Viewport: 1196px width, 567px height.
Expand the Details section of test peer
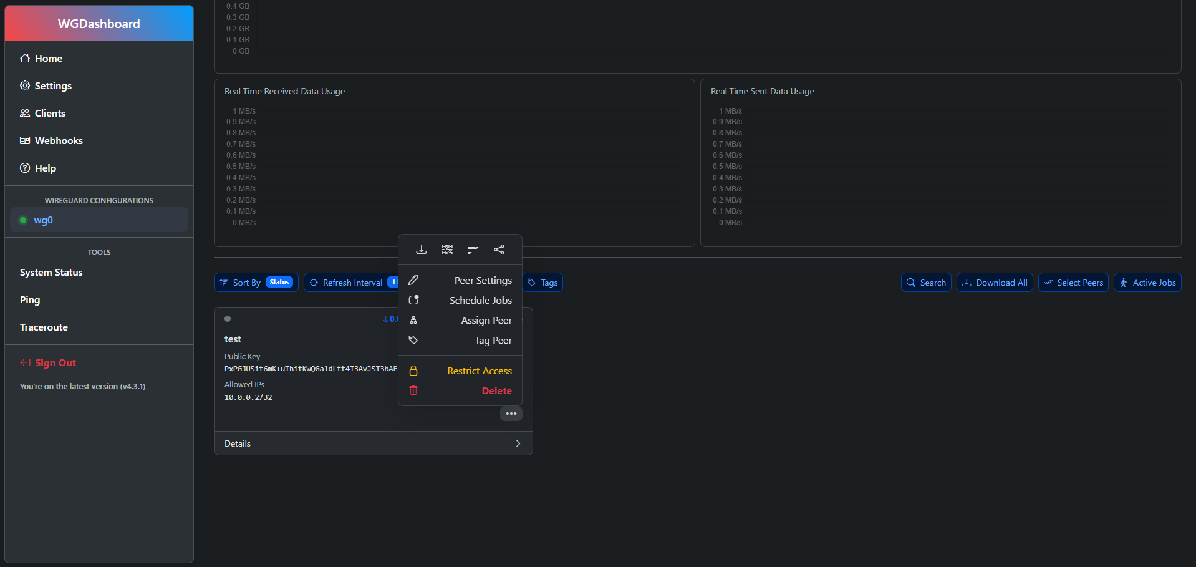click(x=374, y=443)
